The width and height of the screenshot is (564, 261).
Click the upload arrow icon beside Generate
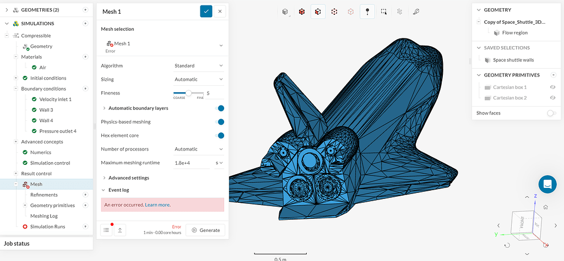pos(120,230)
